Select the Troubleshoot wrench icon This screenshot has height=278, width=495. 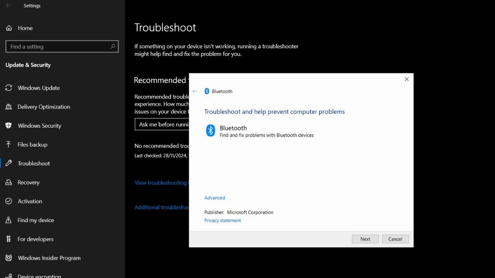[x=9, y=163]
